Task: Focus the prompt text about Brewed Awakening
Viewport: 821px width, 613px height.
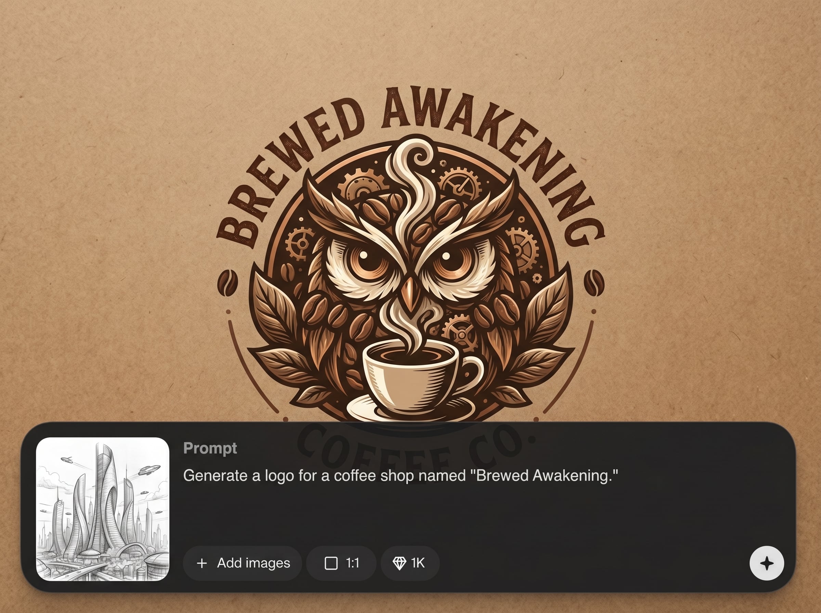Action: [x=401, y=475]
